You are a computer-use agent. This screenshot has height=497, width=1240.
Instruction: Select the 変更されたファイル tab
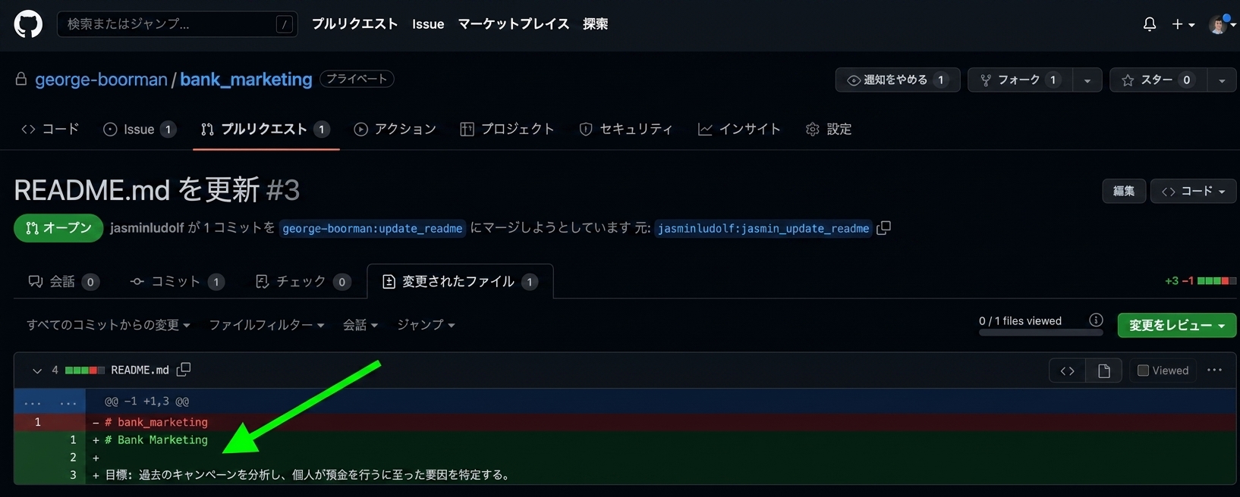pos(460,282)
